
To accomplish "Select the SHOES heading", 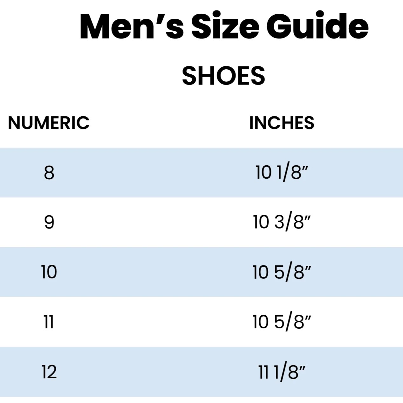I will tap(223, 76).
